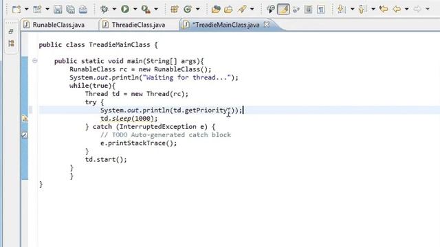Click 'Thread td = new Thread(rc);' line
This screenshot has width=440, height=247.
[x=137, y=94]
